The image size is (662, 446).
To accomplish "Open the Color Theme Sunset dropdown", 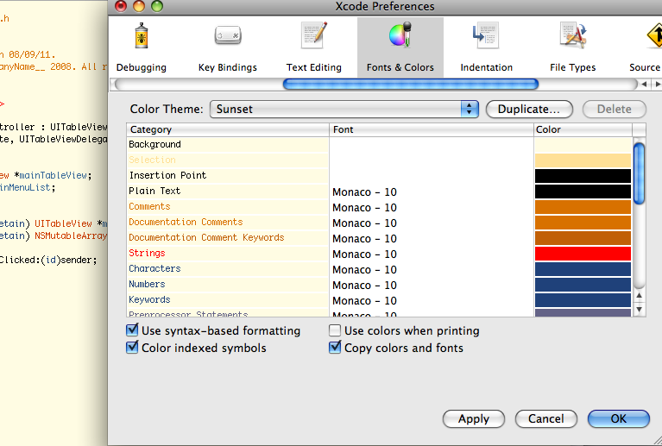I will pyautogui.click(x=344, y=110).
